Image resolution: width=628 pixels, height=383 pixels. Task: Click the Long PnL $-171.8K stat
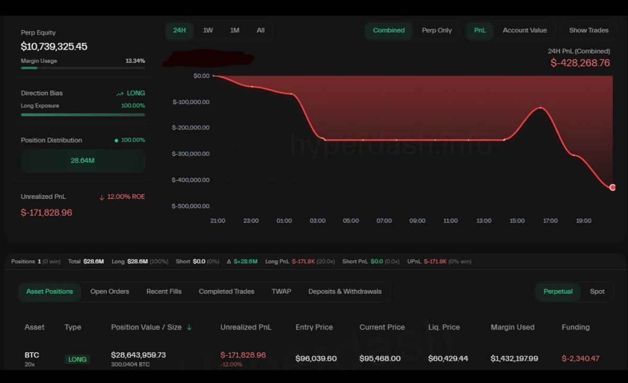[x=300, y=261]
